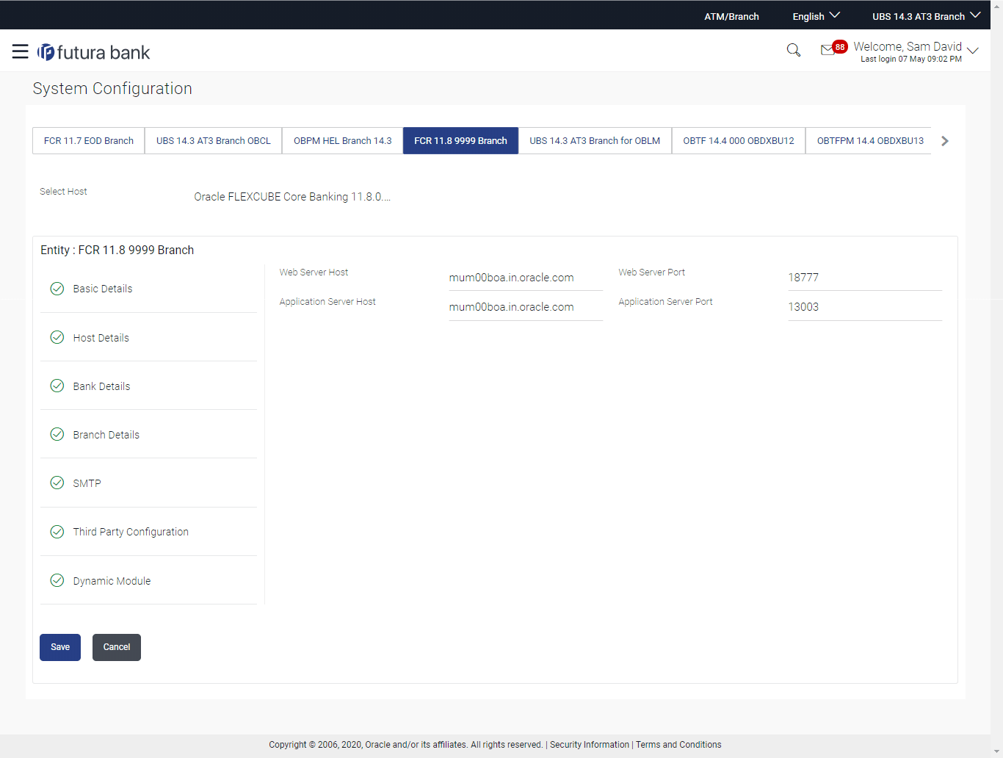
Task: Click the Application Server Port field showing 13003
Action: tap(865, 307)
